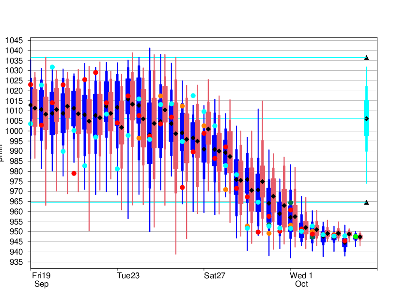Click the 935 y-axis value label
Viewport: 408px width, 289px height.
(x=15, y=262)
